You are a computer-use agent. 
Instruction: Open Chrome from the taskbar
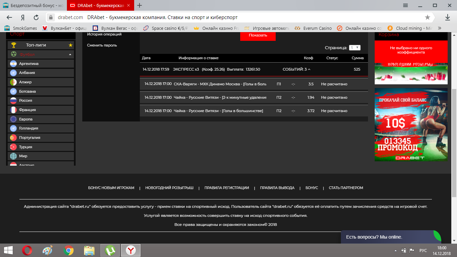point(69,250)
